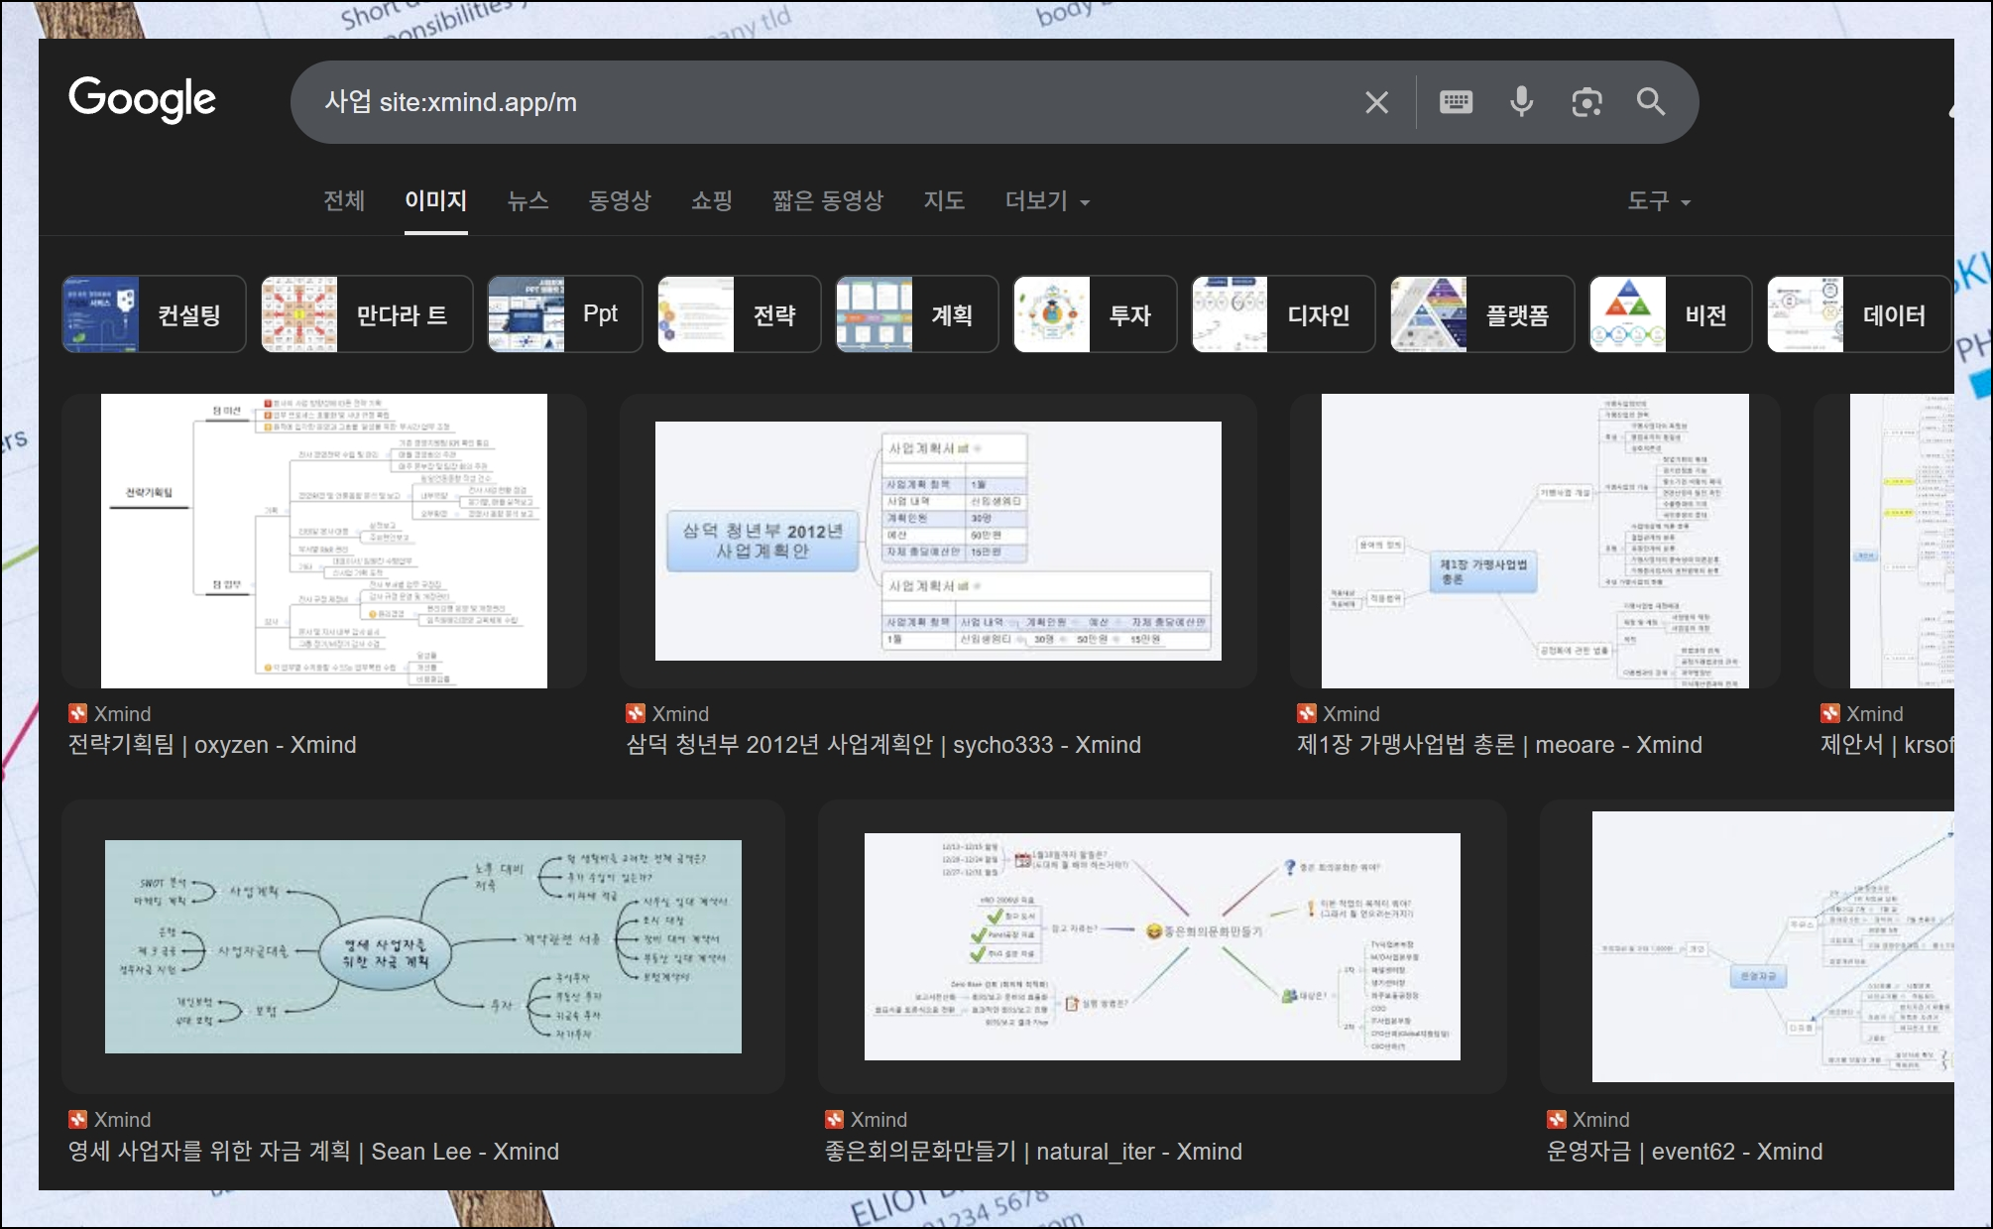1993x1229 pixels.
Task: Switch to the 동영상 tab
Action: [620, 201]
